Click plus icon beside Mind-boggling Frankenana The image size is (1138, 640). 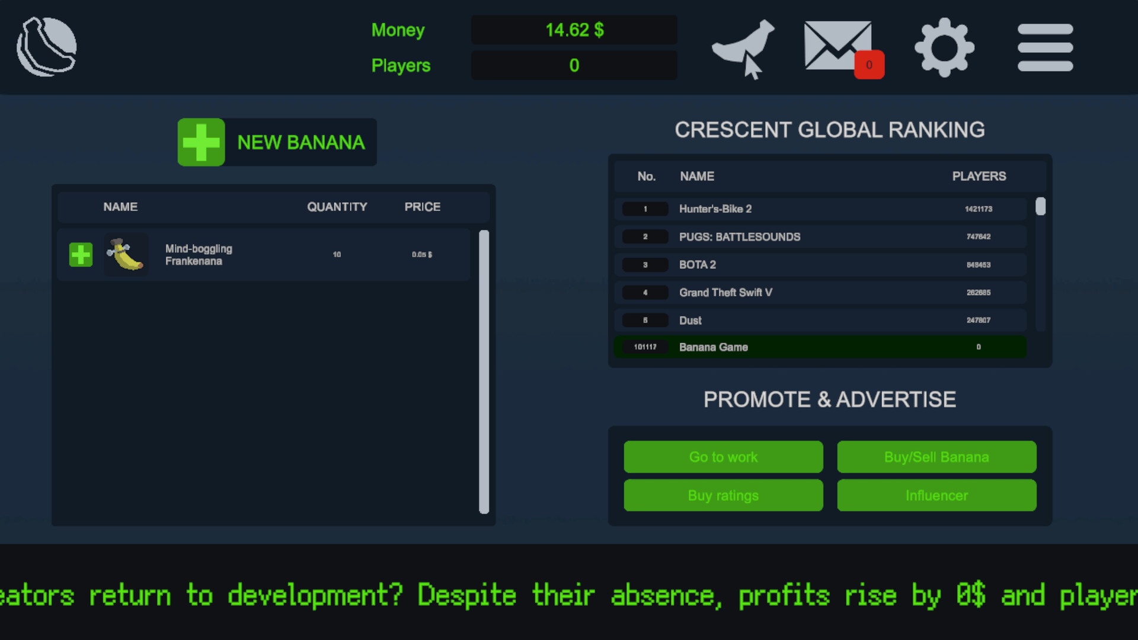pos(81,255)
